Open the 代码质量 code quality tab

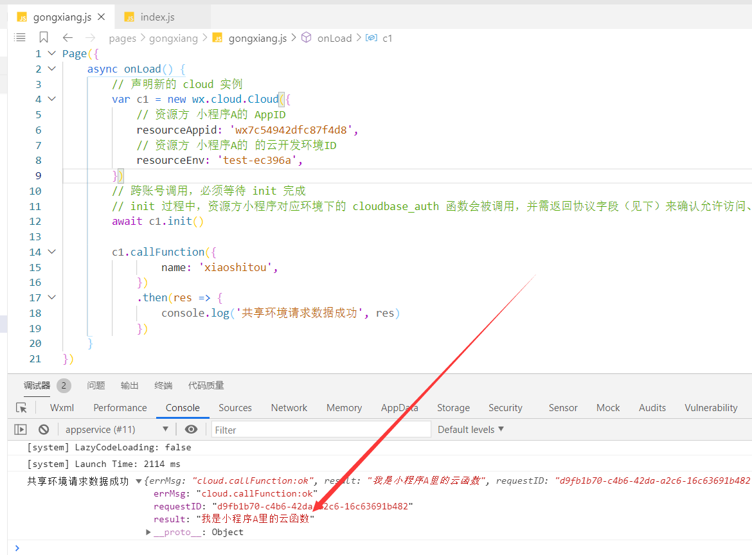point(206,385)
